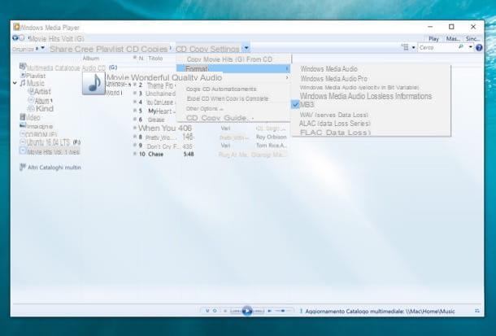Select ALAC format option
Viewport: 496px width, 336px height.
(x=371, y=124)
